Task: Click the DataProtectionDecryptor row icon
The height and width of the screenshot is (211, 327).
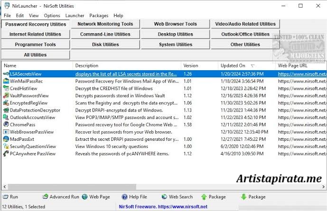Action: point(6,110)
